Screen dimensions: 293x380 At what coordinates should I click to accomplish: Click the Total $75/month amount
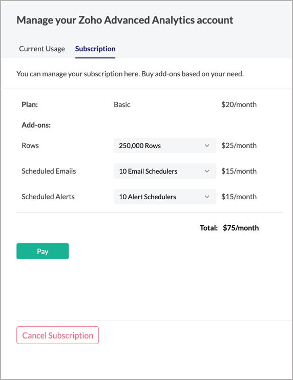tap(241, 228)
